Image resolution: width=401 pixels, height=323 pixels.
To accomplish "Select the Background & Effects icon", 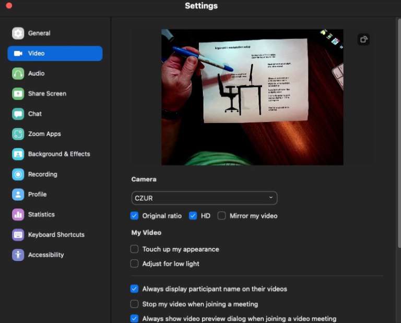I will tap(18, 154).
